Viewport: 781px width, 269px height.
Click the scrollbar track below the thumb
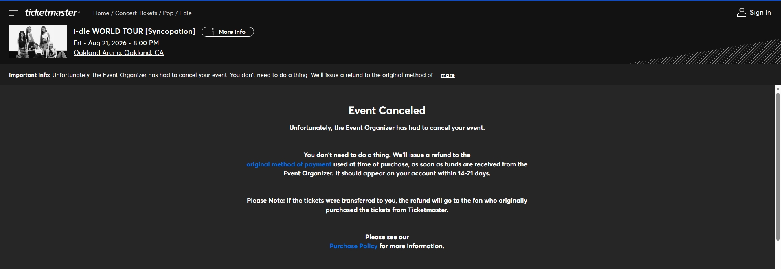pos(777,254)
